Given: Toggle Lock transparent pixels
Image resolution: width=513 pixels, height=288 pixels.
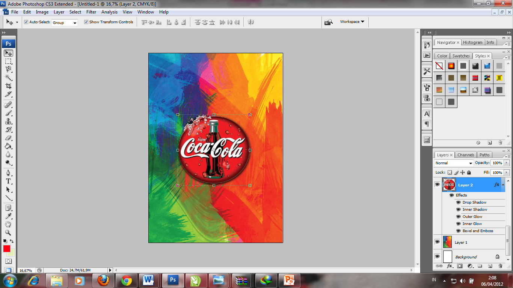Looking at the screenshot, I should [450, 172].
